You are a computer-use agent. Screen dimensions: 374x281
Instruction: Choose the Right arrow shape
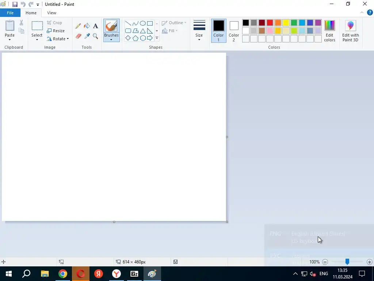150,38
